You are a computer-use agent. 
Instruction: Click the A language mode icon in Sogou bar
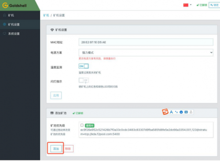tap(171, 112)
